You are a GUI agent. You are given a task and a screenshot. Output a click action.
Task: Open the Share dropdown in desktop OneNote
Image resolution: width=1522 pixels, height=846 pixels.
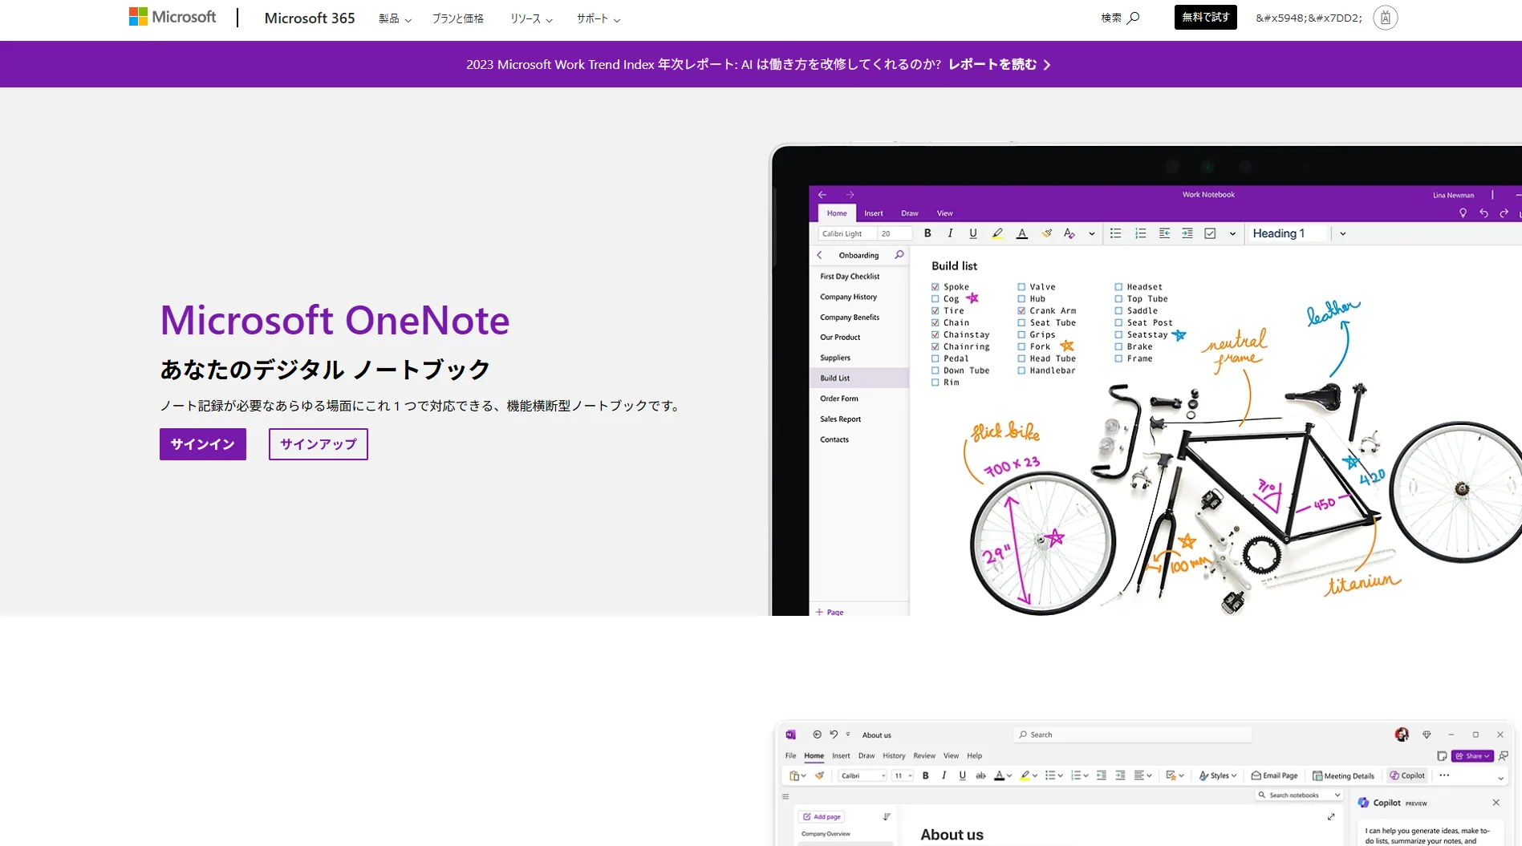(1472, 755)
